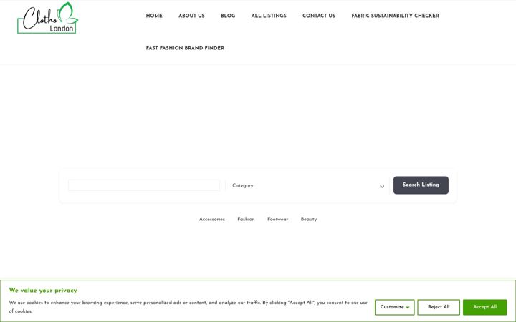Browse the Accessories category link
Viewport: 516px width, 322px height.
pyautogui.click(x=212, y=219)
